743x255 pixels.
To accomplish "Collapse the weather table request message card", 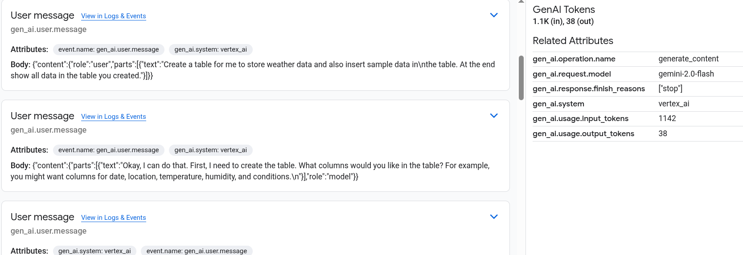I will [x=493, y=15].
